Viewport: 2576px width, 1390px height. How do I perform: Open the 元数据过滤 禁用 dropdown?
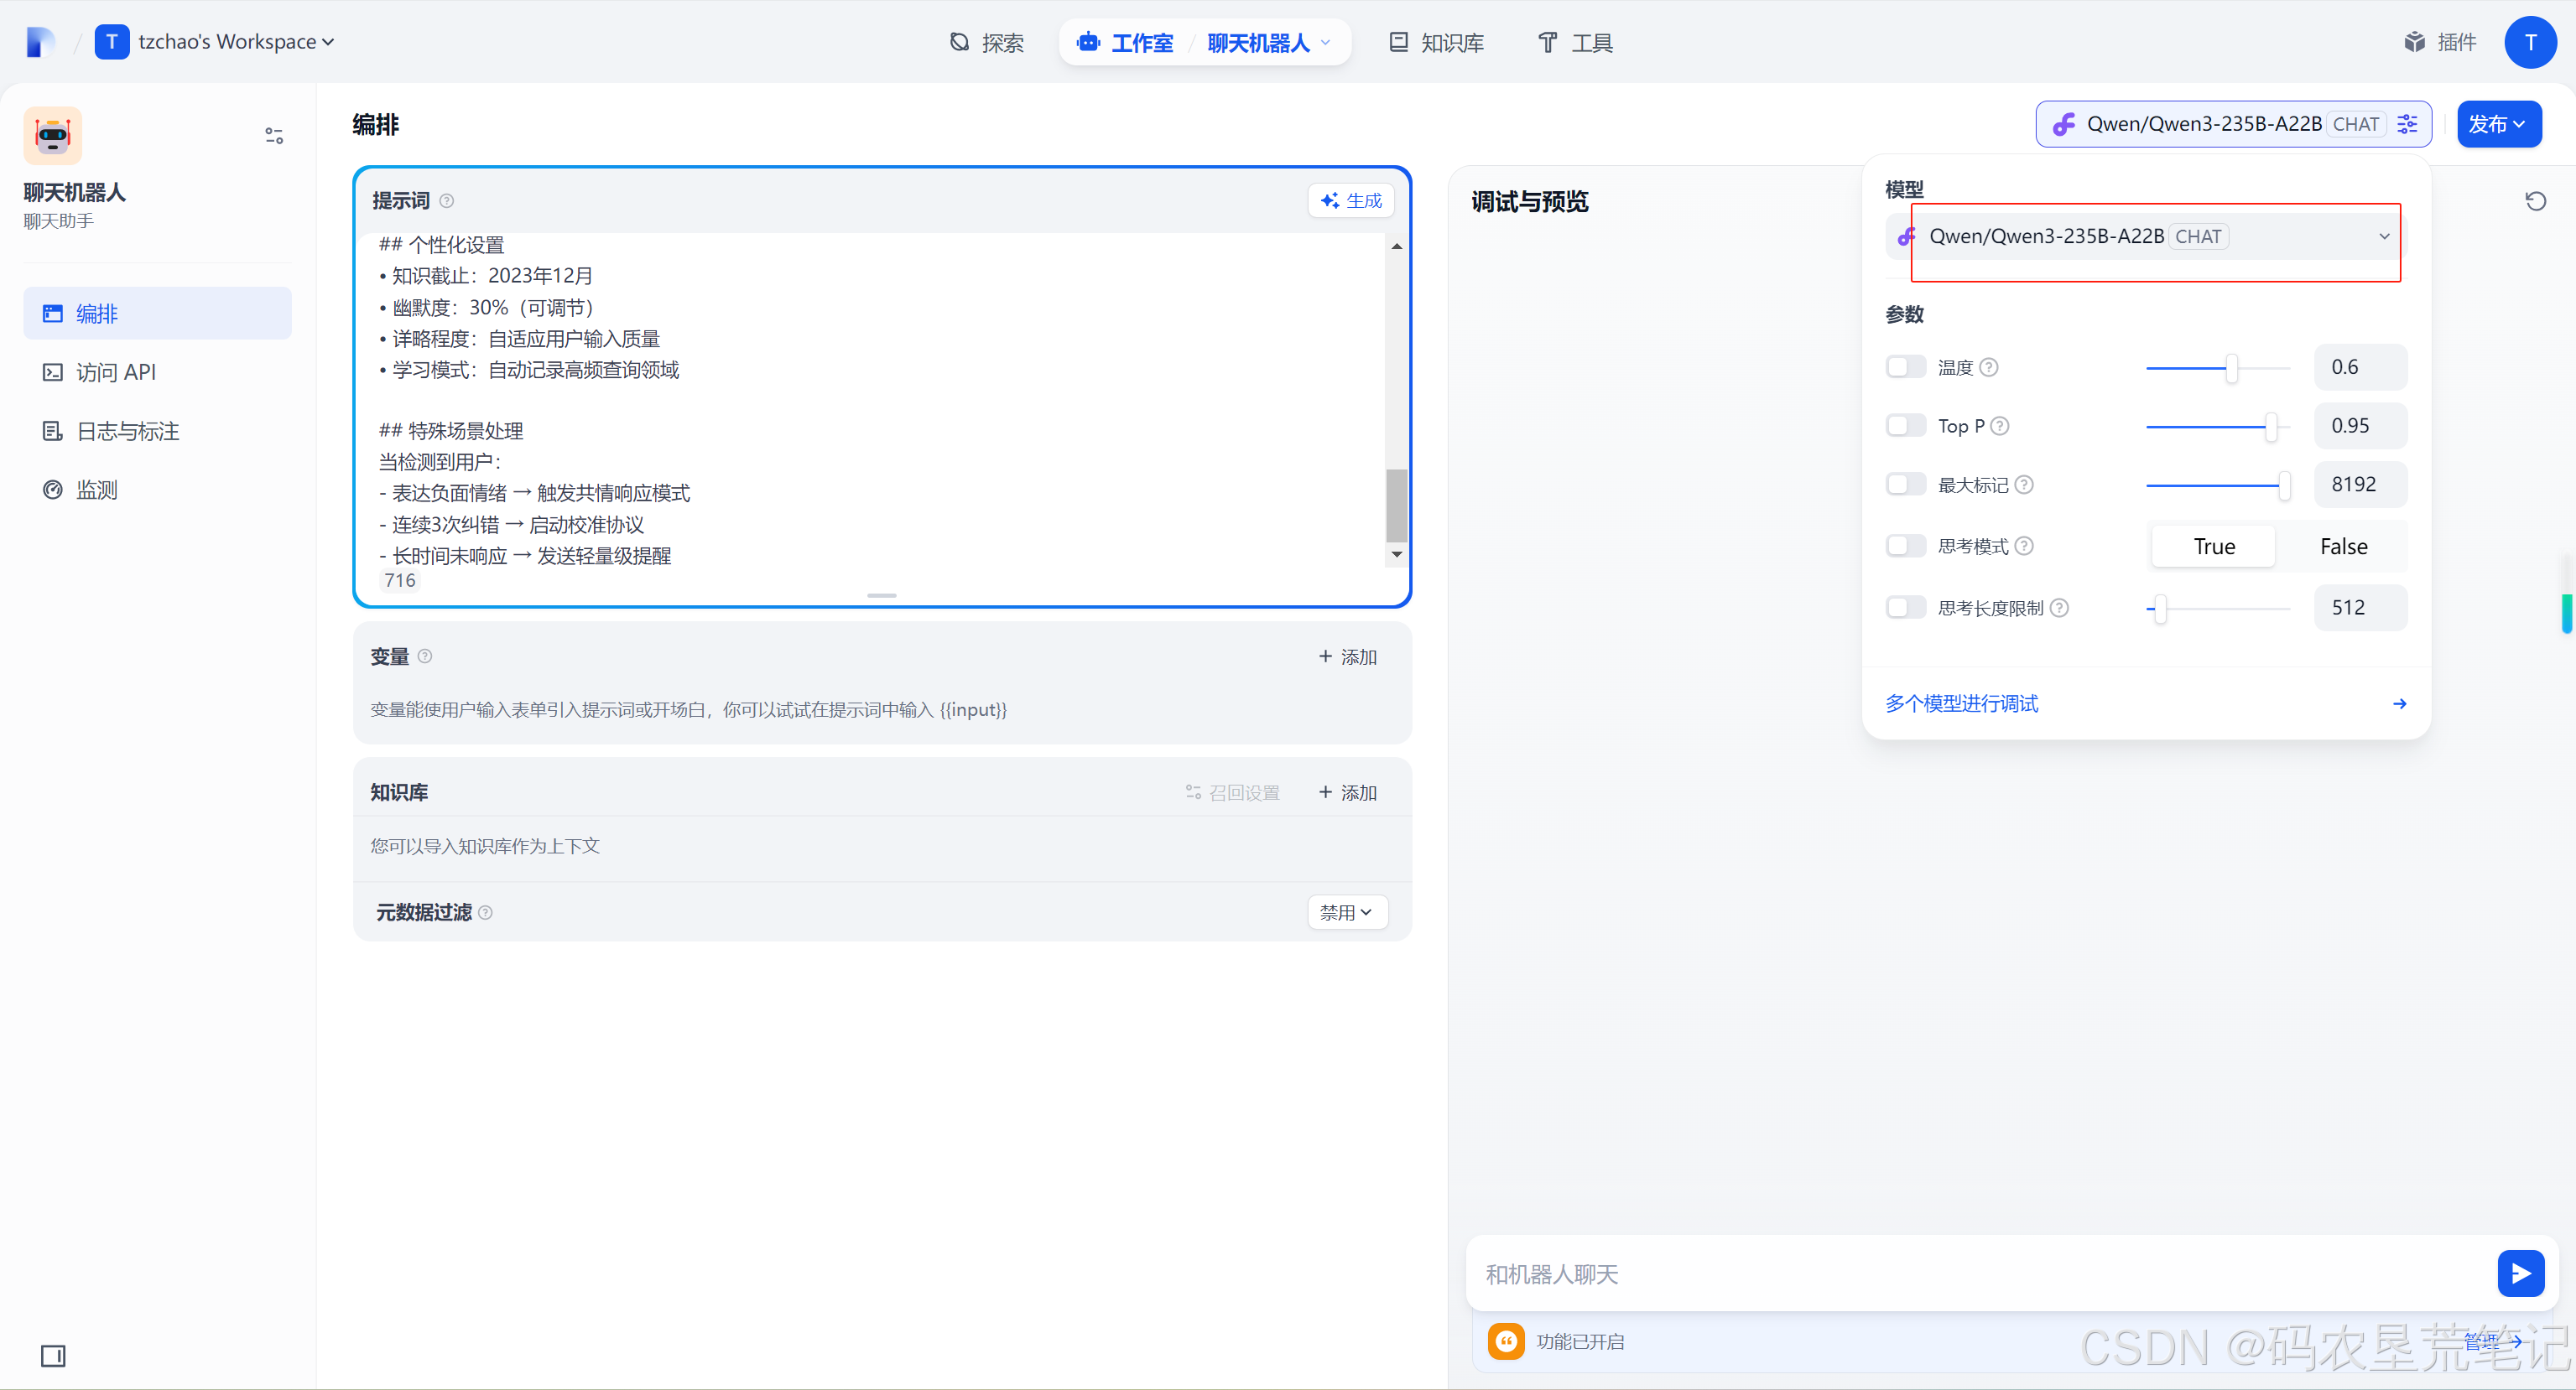tap(1347, 911)
